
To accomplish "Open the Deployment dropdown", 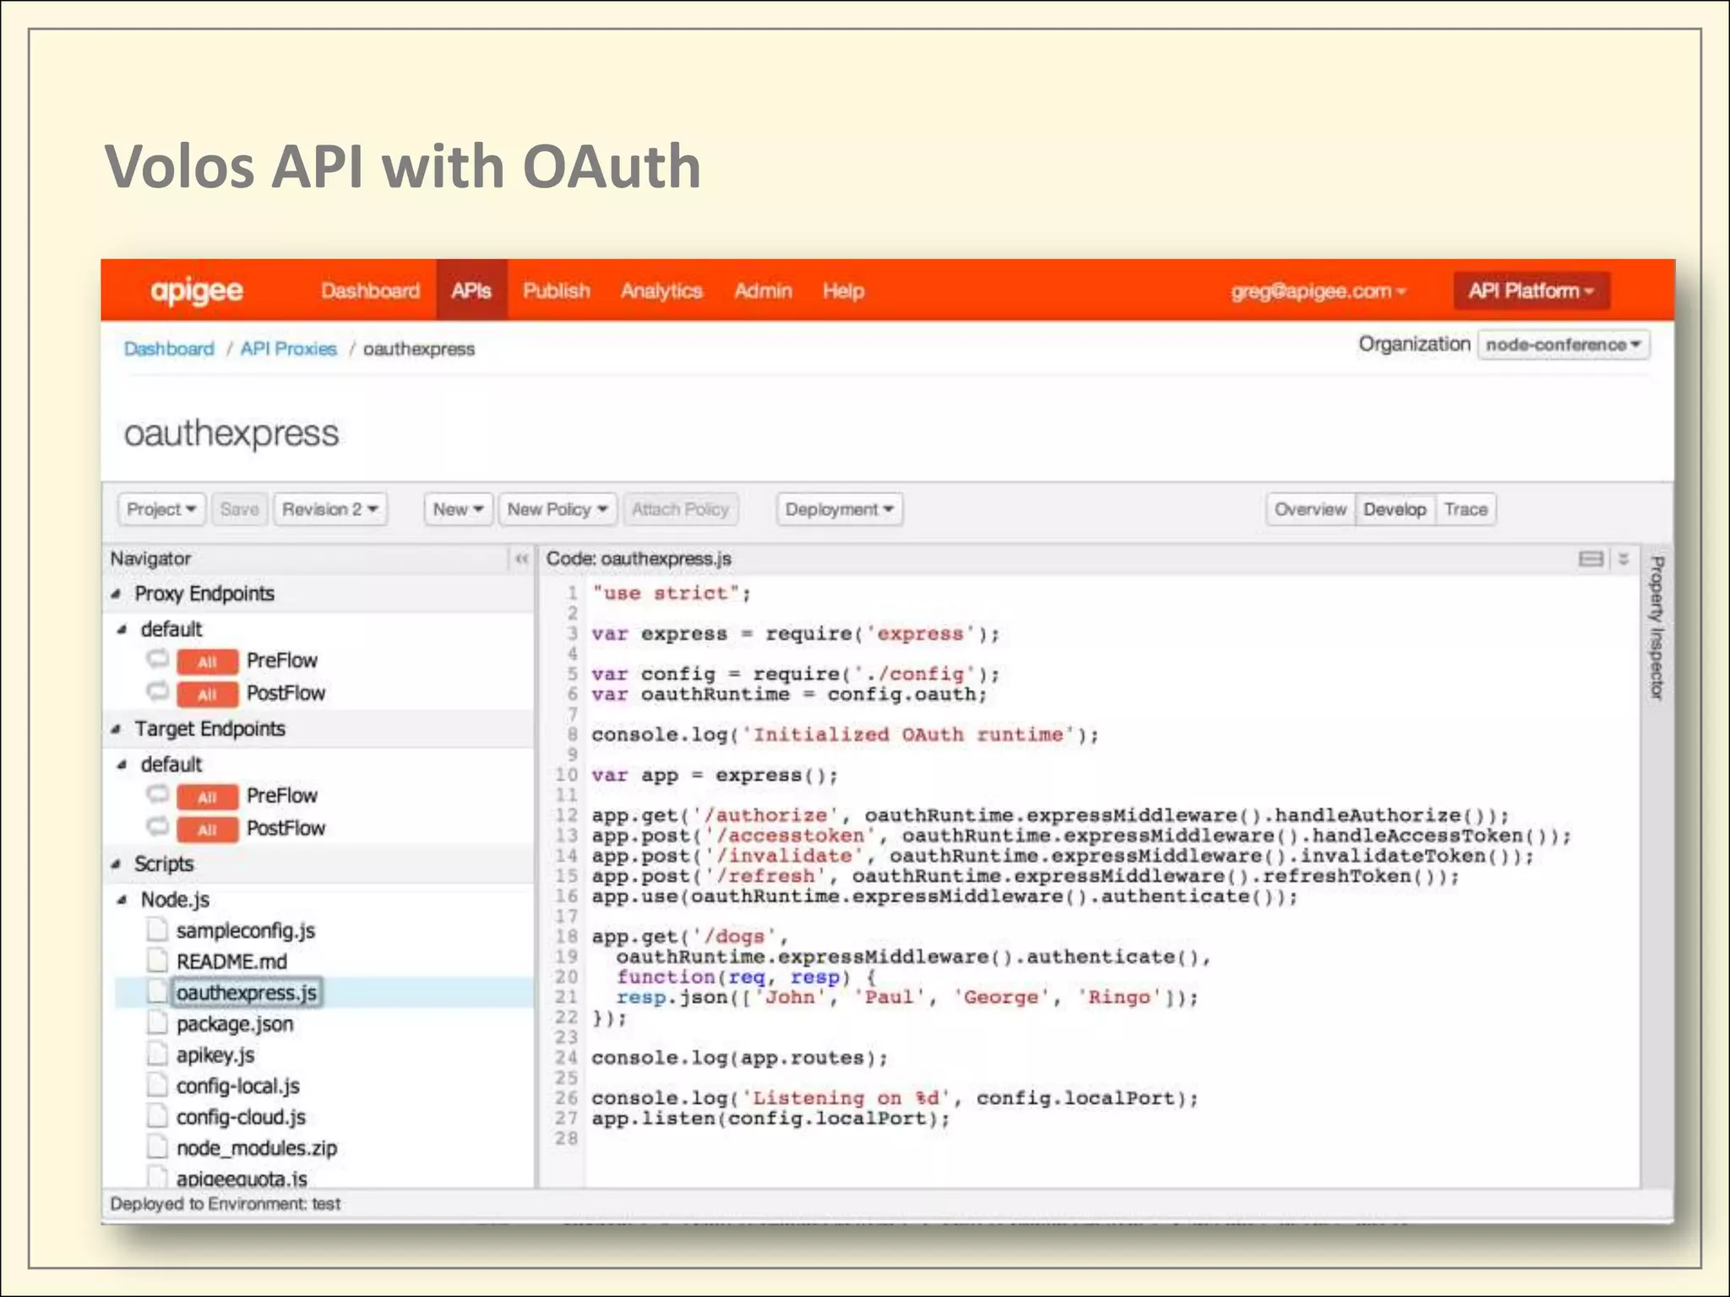I will 840,509.
